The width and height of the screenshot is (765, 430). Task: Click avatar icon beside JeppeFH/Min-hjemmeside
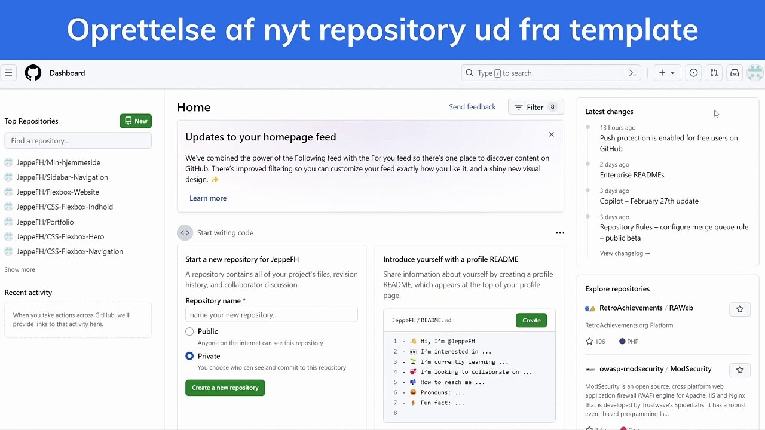(x=8, y=162)
